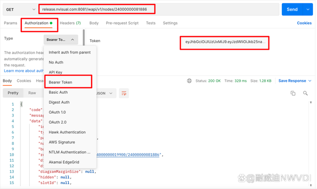This screenshot has height=189, width=317.
Task: Copy response using the copy icon
Action: (x=293, y=93)
